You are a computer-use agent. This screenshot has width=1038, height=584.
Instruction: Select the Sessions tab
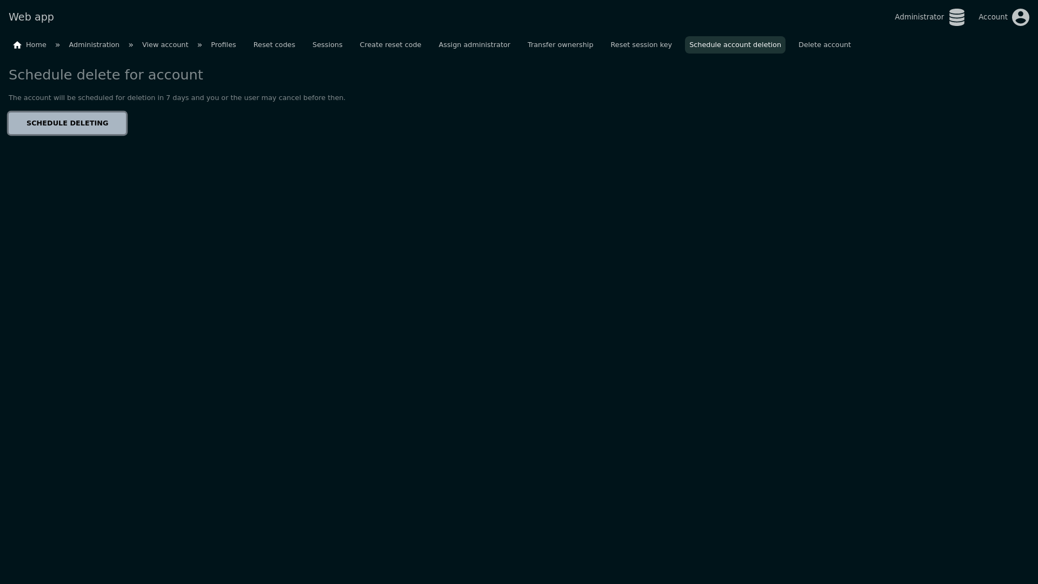[x=327, y=45]
